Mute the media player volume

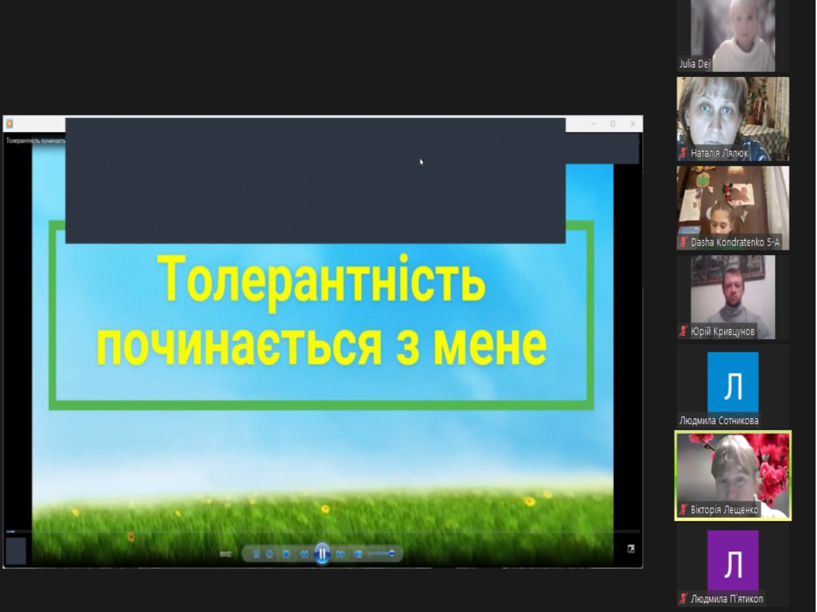pos(359,554)
